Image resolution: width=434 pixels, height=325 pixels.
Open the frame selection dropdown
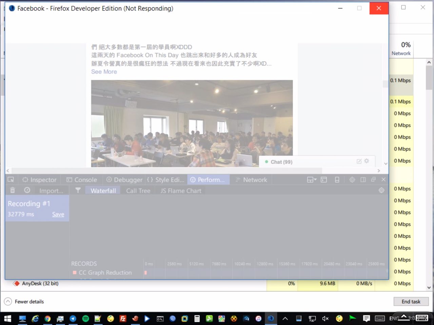click(312, 180)
